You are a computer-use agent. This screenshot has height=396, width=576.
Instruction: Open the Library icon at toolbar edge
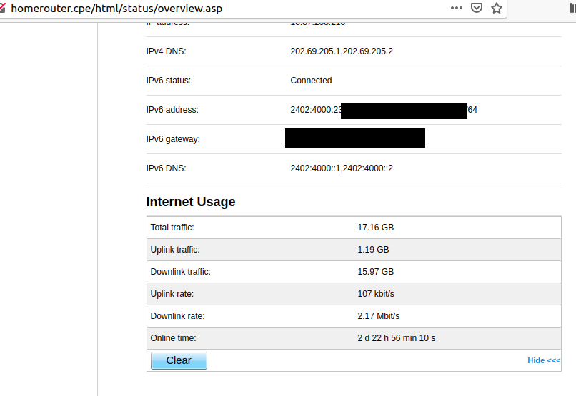572,8
